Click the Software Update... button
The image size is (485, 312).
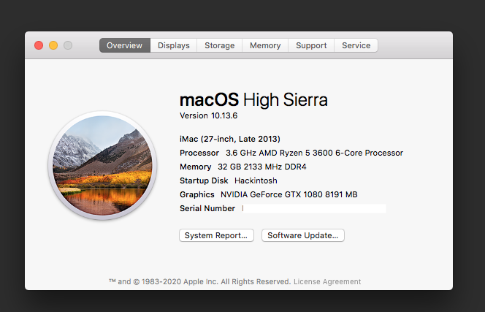pyautogui.click(x=303, y=235)
